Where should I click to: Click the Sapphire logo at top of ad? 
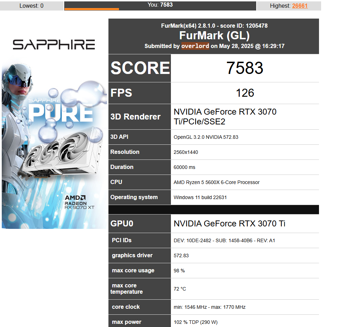click(x=54, y=45)
